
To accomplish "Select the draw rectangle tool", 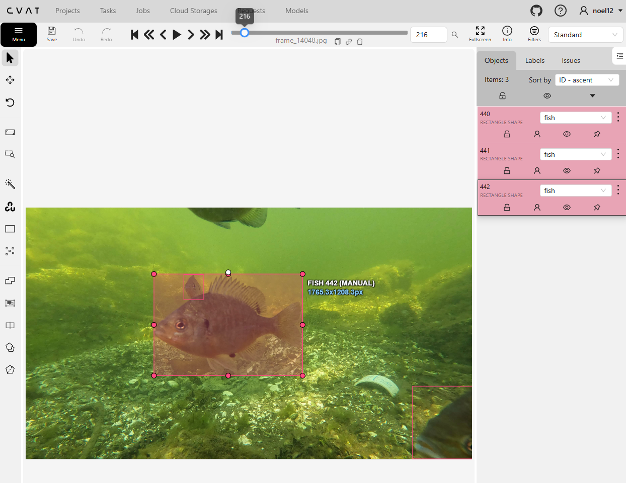I will coord(10,229).
